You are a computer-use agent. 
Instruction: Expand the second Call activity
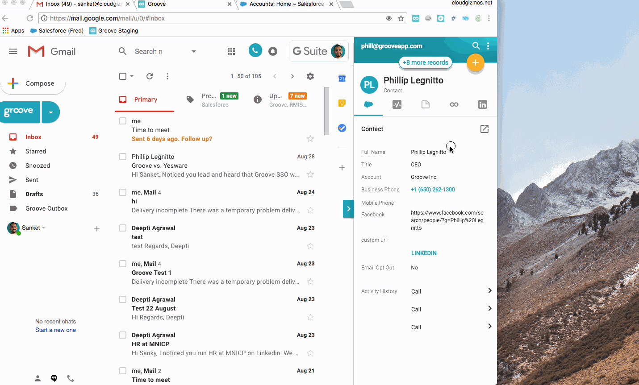coord(490,308)
